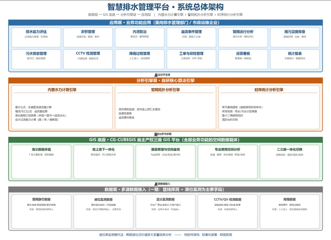The width and height of the screenshot is (331, 240).
Task: Click the 智慧排水管理平台·系统总体架构 main title
Action: point(165,7)
